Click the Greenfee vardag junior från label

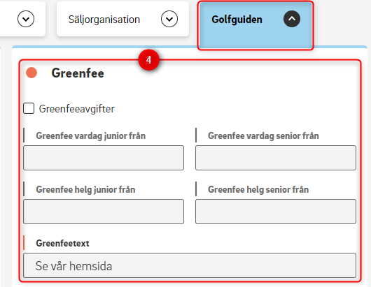click(91, 136)
